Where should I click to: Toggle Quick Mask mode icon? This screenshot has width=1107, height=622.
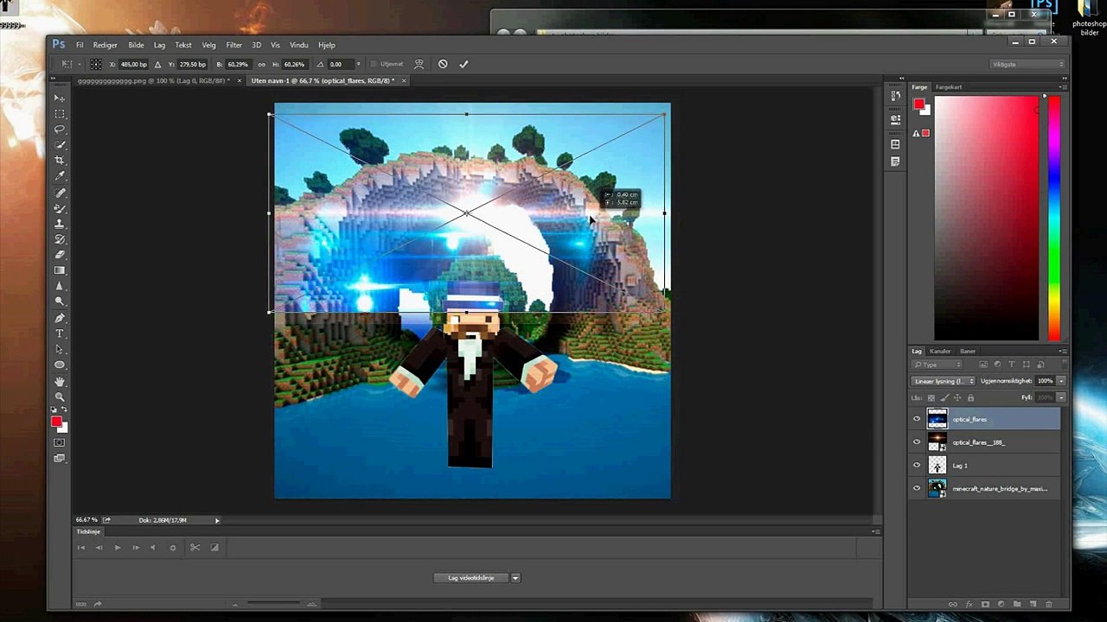(60, 442)
